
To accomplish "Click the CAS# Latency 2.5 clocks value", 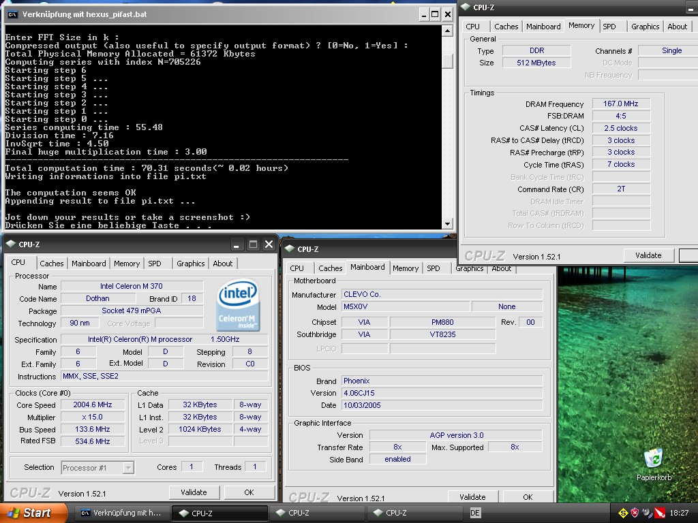I will 620,128.
